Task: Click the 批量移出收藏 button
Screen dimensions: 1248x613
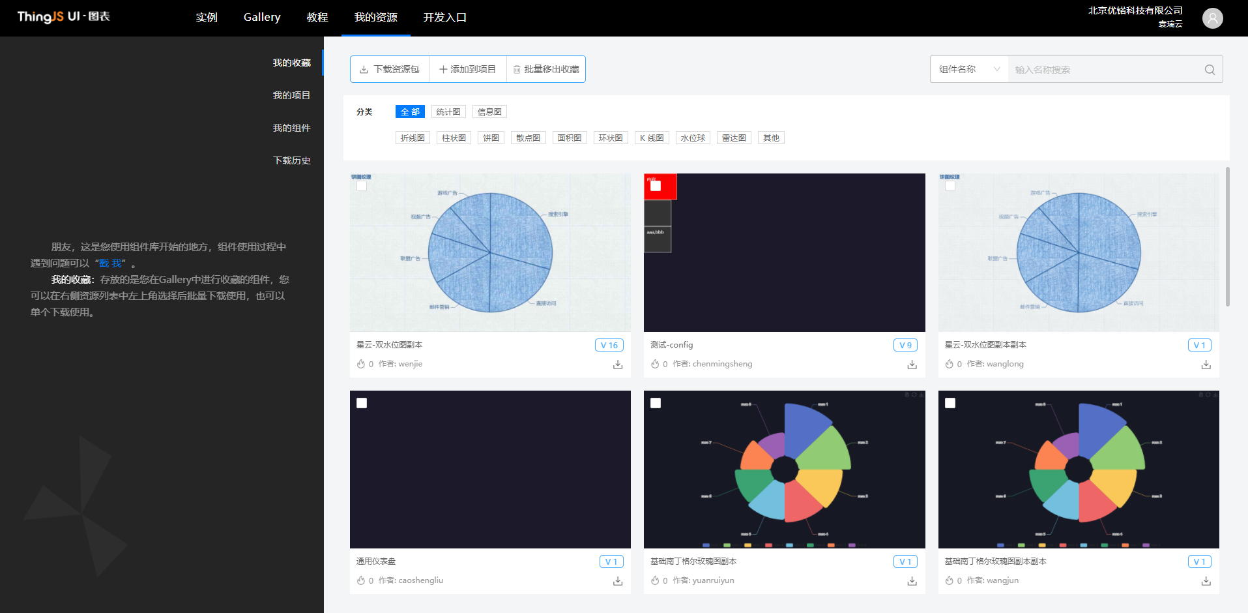Action: 546,69
